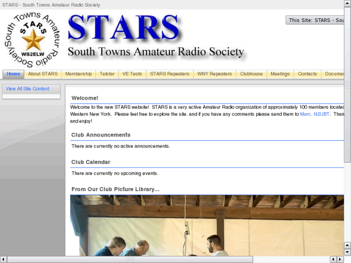Switch to STARS Repeaters tab
Image resolution: width=351 pixels, height=263 pixels.
tap(169, 74)
